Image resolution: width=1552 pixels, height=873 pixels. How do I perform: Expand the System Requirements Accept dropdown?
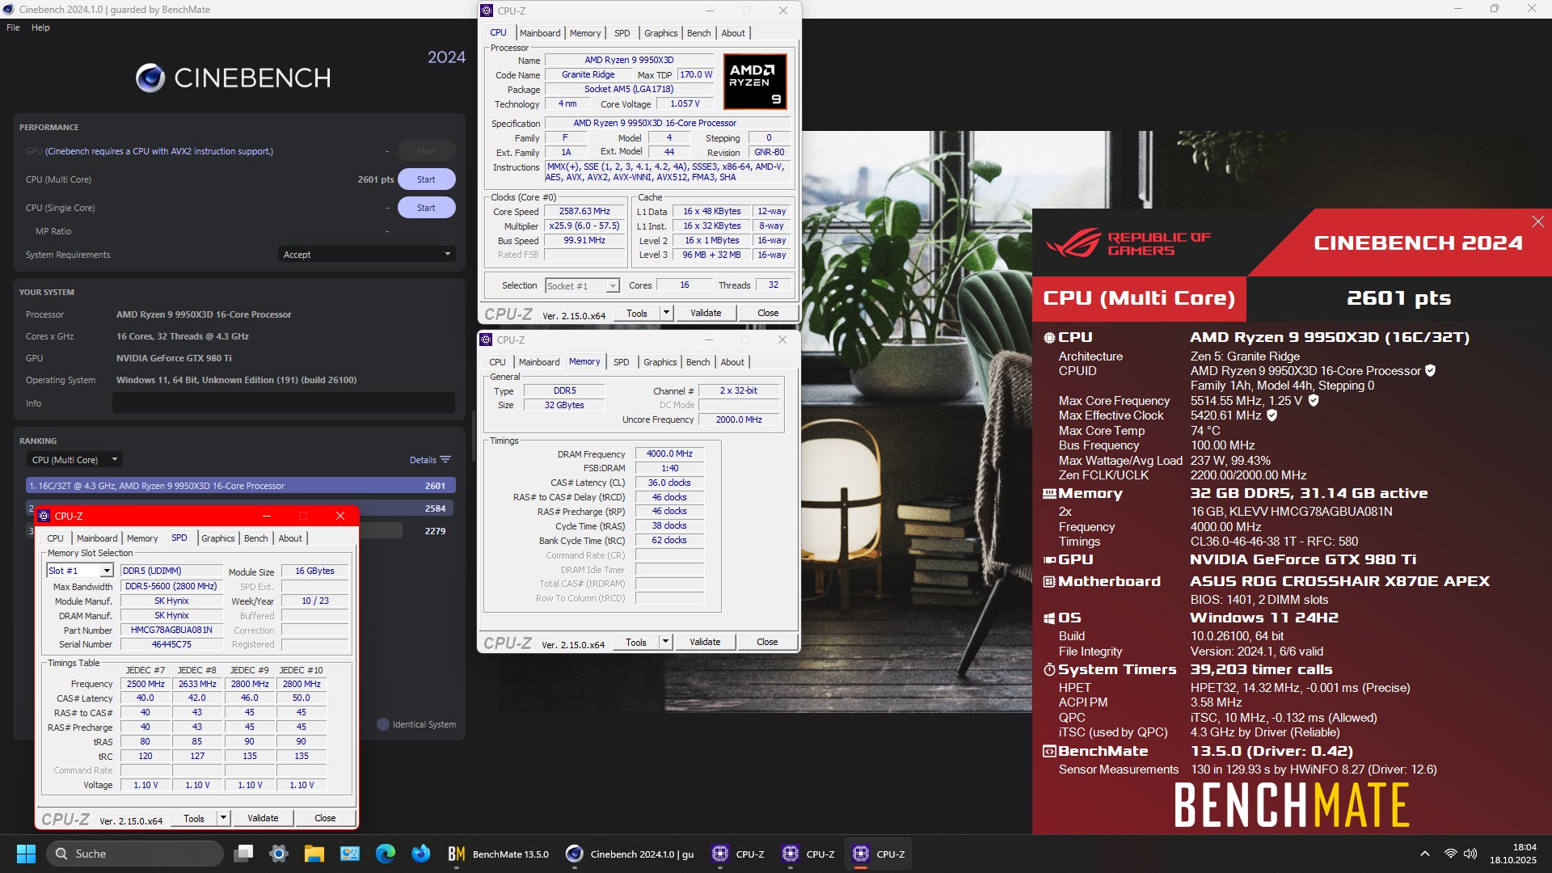(448, 255)
